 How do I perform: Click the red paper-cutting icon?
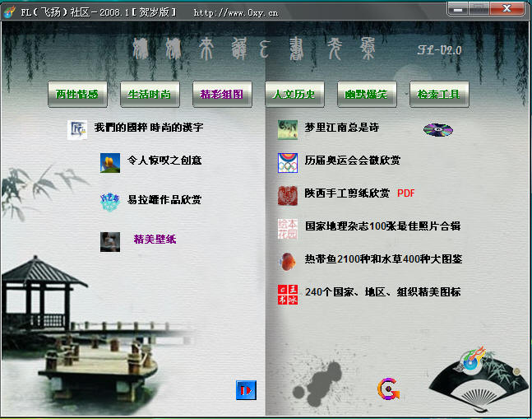click(288, 195)
